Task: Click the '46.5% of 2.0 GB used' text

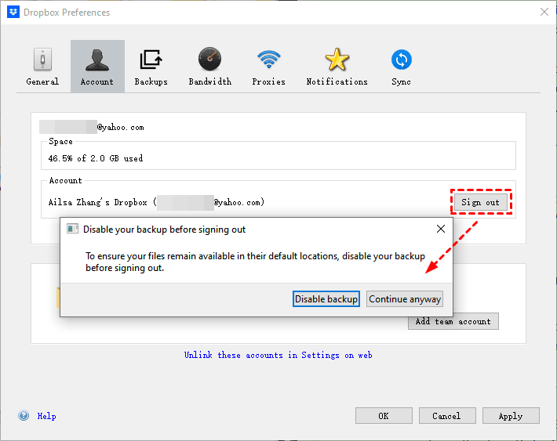Action: (96, 158)
